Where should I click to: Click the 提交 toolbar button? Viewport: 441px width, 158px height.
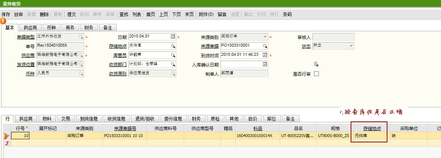pos(71,14)
